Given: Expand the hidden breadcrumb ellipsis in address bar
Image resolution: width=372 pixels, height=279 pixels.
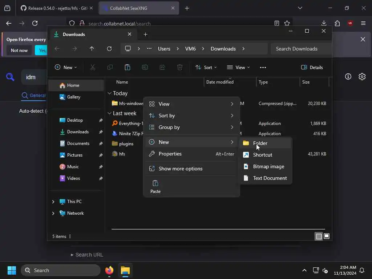Looking at the screenshot, I should [x=149, y=49].
